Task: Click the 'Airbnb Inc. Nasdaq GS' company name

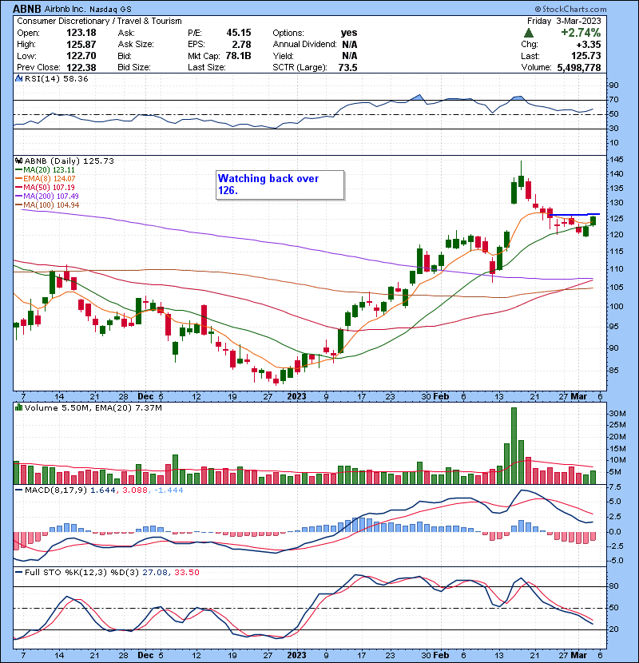Action: [88, 9]
